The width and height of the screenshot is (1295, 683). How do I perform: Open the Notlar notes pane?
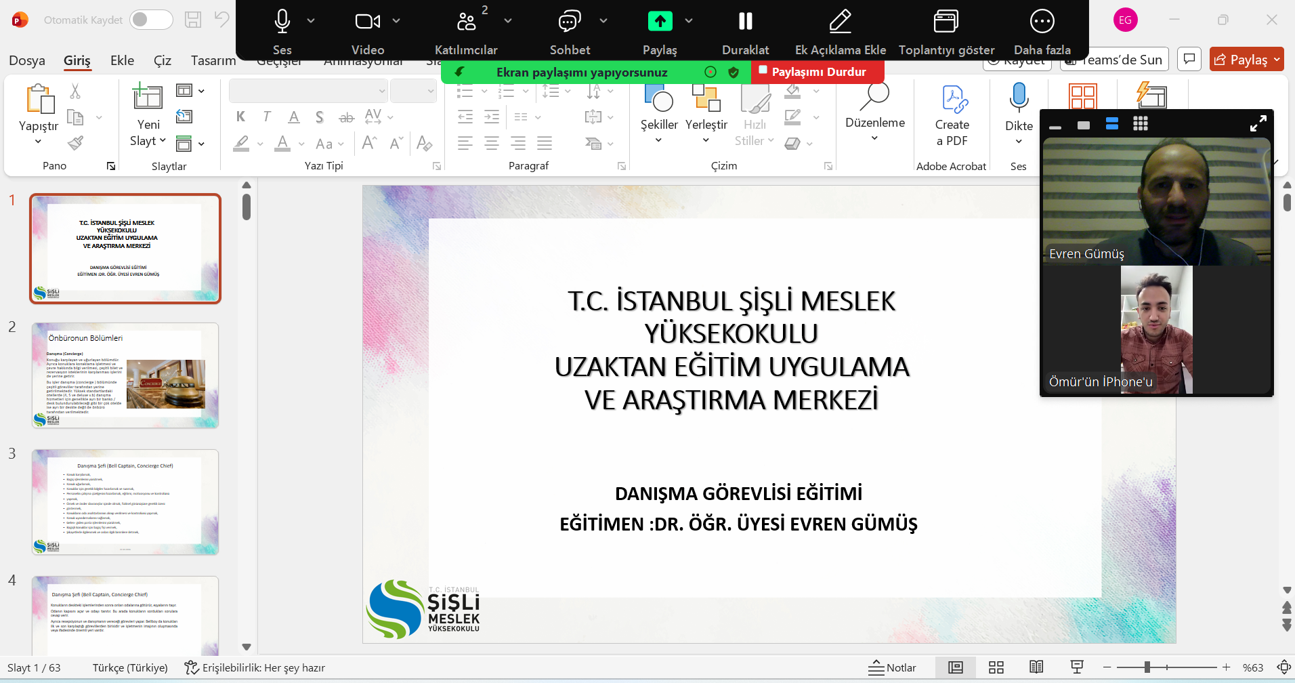point(892,667)
